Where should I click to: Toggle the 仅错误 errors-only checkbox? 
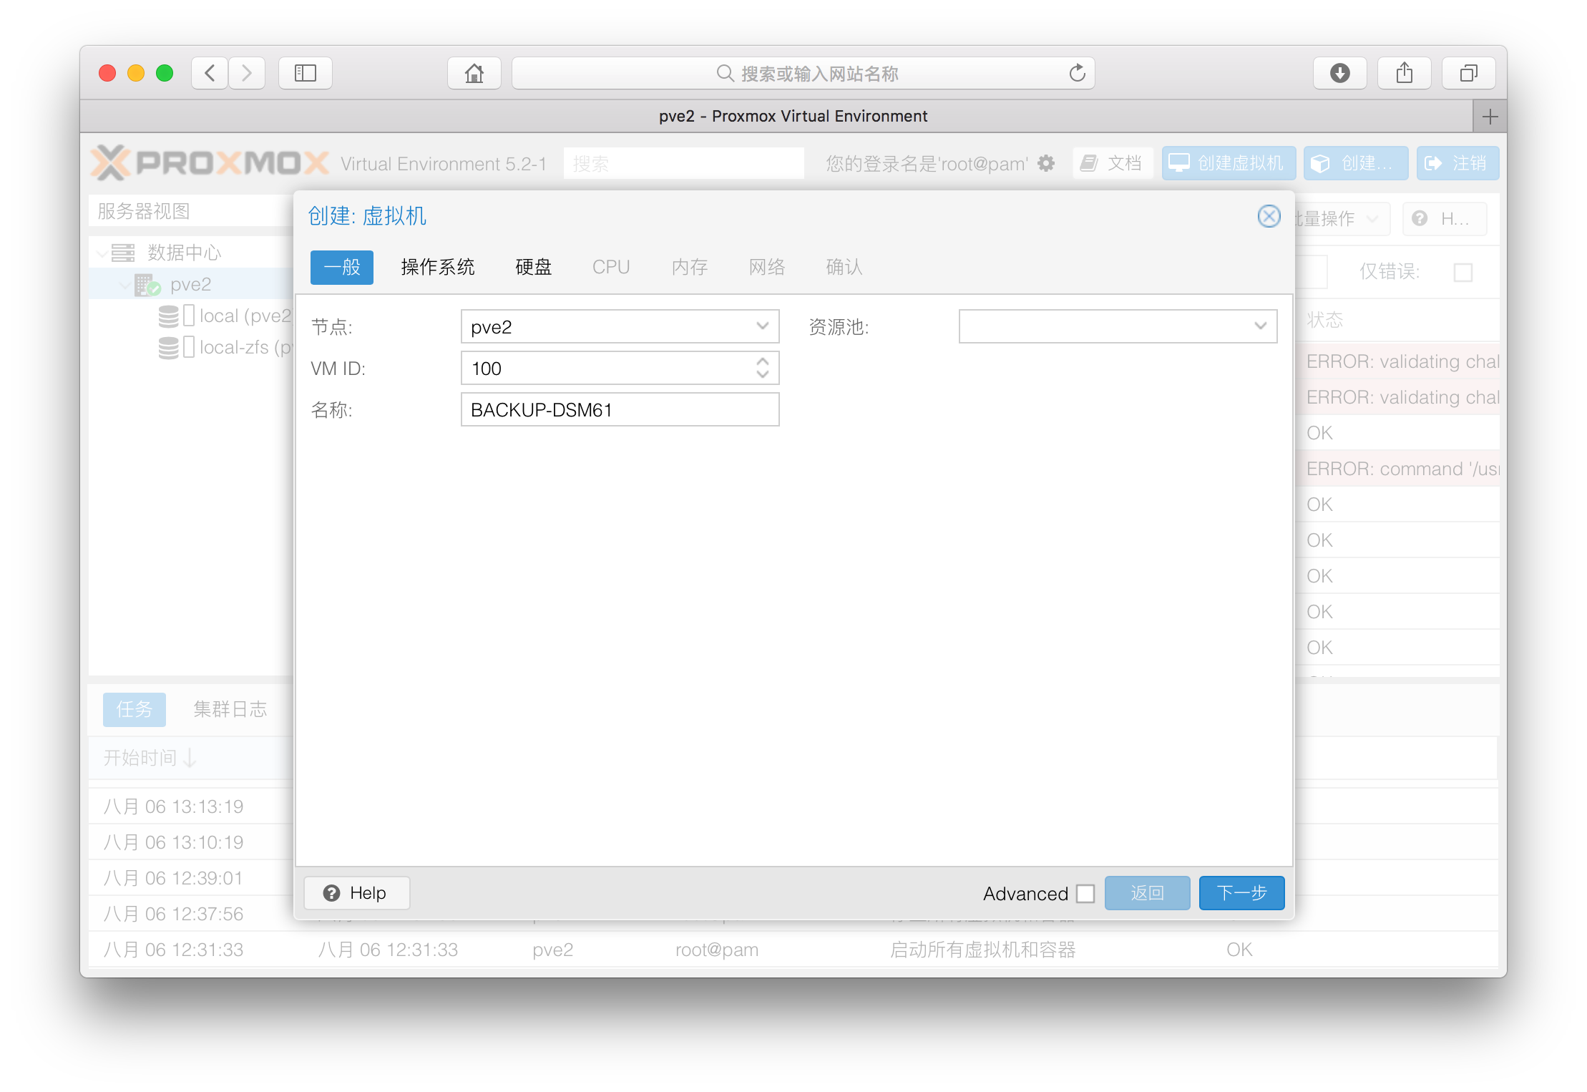(x=1463, y=272)
